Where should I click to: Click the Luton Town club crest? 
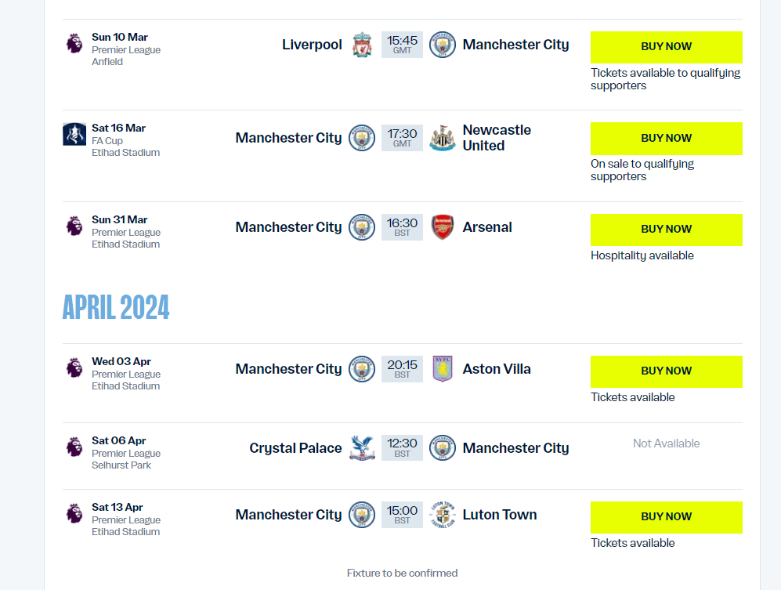point(443,515)
